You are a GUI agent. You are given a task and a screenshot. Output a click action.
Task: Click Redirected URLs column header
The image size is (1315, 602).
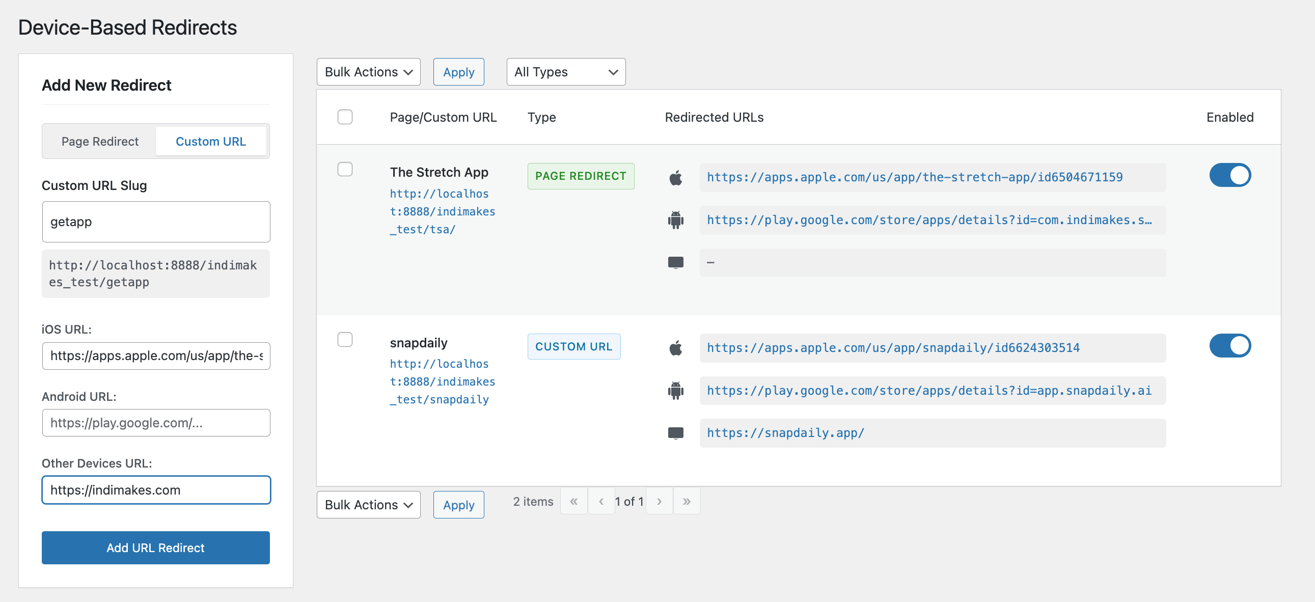pyautogui.click(x=714, y=117)
